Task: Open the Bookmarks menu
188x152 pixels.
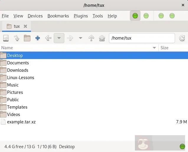Action: tap(58, 16)
